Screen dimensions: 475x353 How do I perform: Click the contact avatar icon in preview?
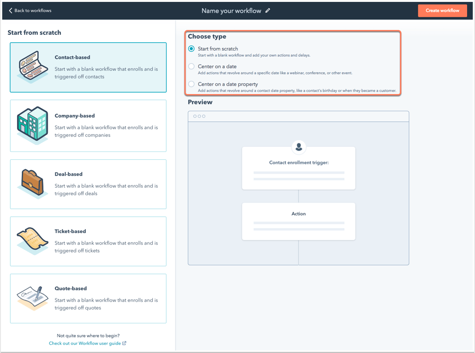click(x=299, y=147)
